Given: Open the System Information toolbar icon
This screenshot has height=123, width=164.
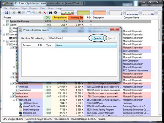Looking at the screenshot, I should pos(19,13).
